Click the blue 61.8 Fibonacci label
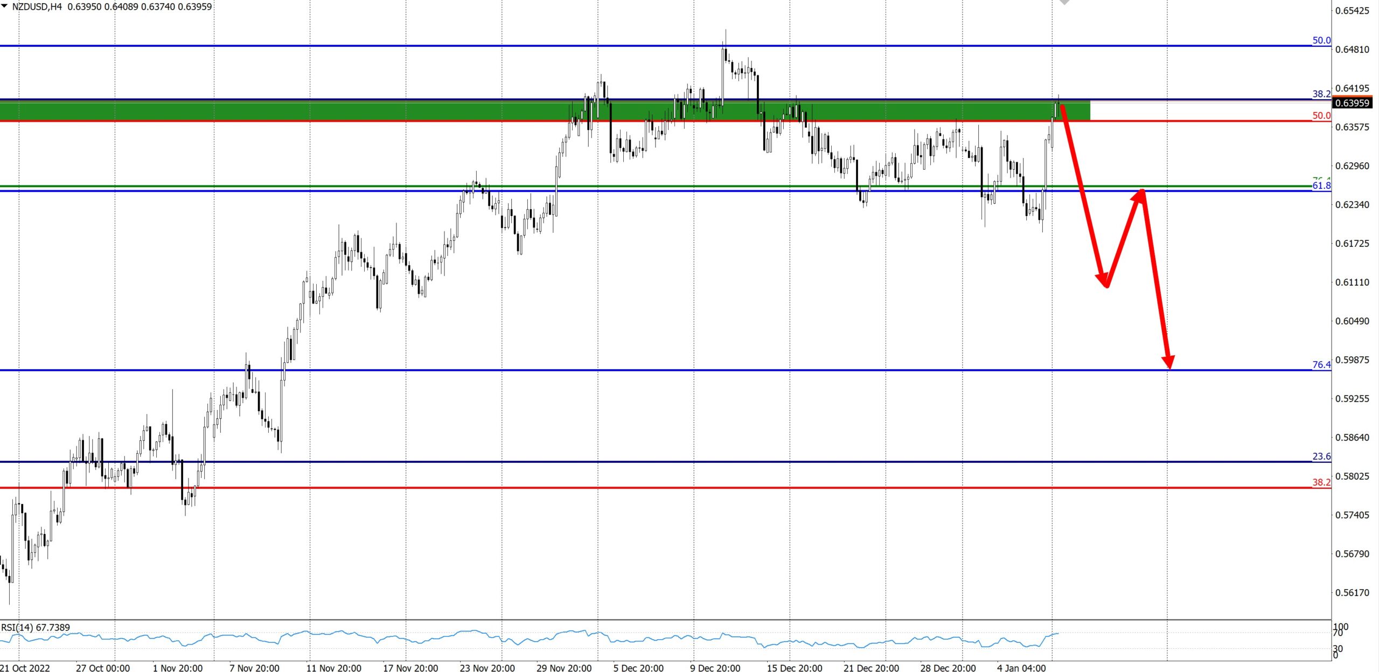The width and height of the screenshot is (1379, 672). click(x=1321, y=186)
